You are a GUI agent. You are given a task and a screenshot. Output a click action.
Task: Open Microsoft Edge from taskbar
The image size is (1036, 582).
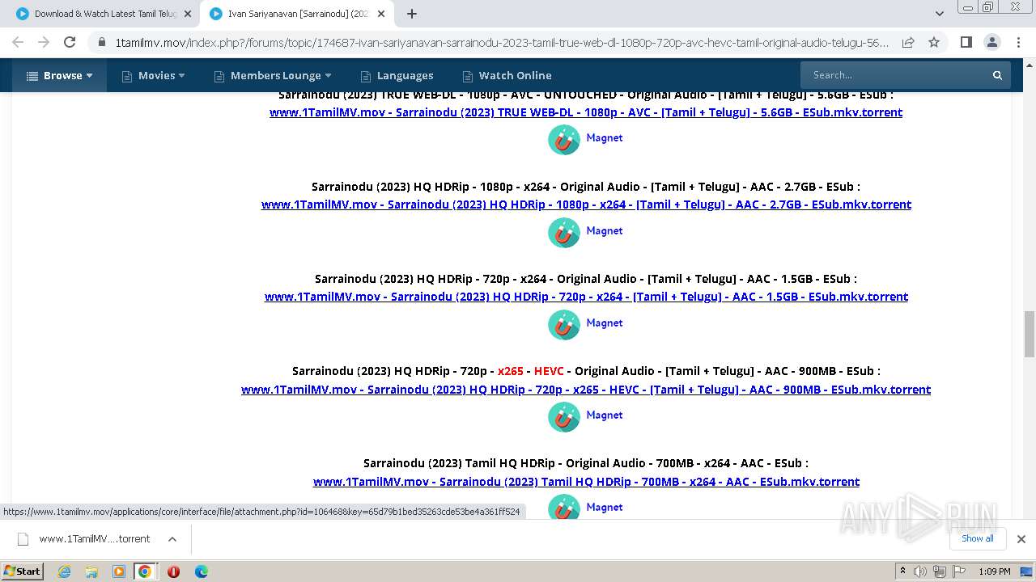pyautogui.click(x=201, y=571)
